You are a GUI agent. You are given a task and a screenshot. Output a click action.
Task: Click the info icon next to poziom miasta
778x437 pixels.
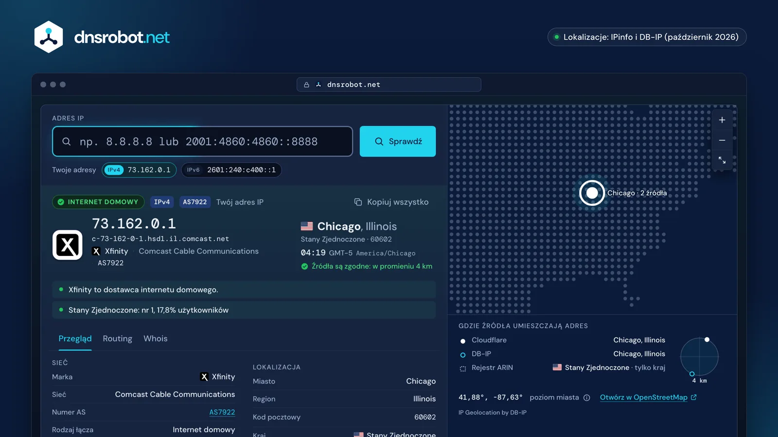click(587, 398)
